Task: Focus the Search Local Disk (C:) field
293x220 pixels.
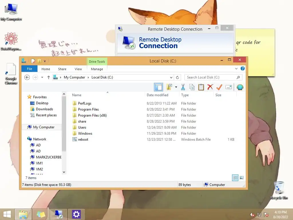Action: 213,77
